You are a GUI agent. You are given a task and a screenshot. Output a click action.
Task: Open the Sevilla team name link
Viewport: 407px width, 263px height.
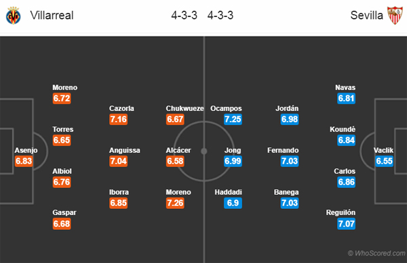[x=366, y=16]
